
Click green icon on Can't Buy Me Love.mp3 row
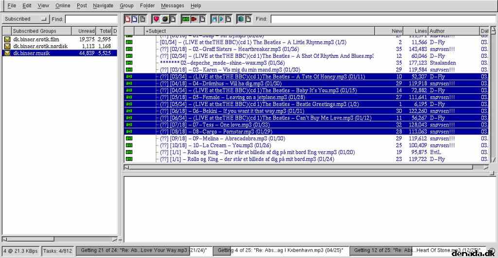129,118
